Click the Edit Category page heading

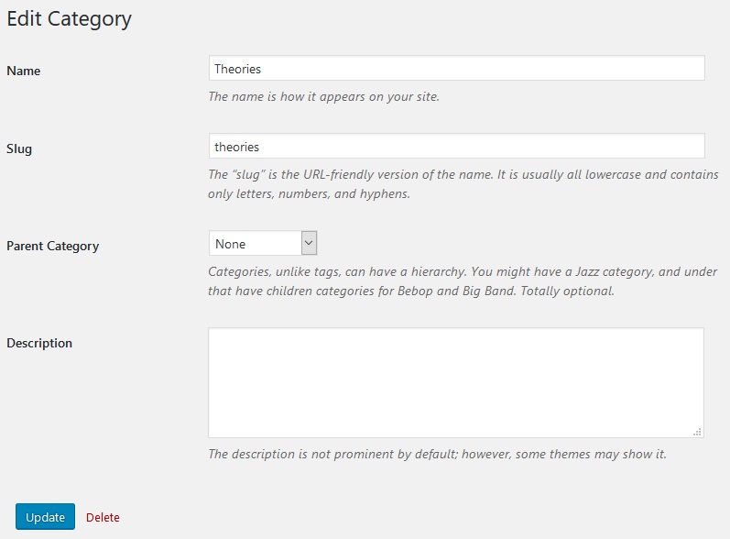tap(69, 19)
